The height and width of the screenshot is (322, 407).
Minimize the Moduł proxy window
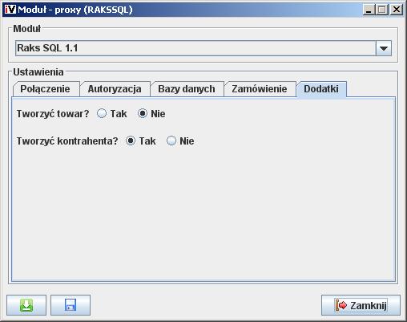pyautogui.click(x=369, y=10)
